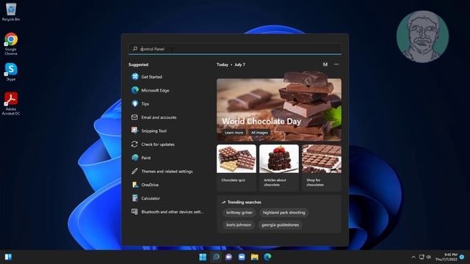Click the taskbar Search icon
The height and width of the screenshot is (264, 470).
click(x=216, y=257)
